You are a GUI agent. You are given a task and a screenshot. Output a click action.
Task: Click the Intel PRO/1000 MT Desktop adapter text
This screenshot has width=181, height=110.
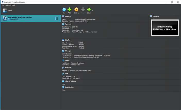[81, 71]
